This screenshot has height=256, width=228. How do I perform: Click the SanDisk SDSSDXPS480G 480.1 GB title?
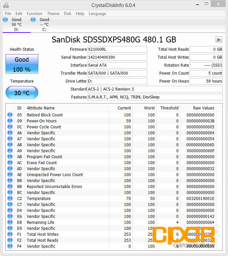point(114,40)
